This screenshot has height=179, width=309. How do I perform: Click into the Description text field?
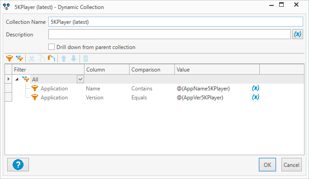click(x=169, y=34)
